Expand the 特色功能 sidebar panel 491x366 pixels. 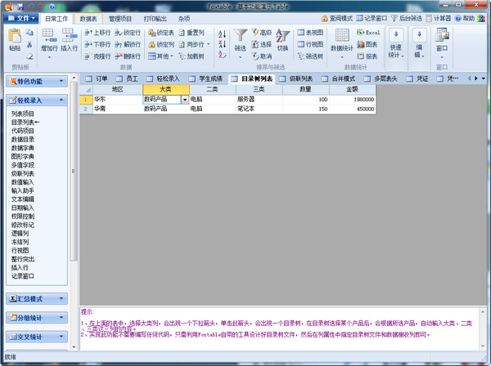click(x=38, y=82)
